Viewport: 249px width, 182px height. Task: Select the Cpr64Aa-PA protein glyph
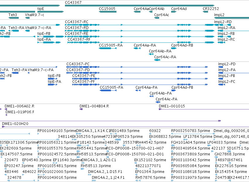138,90
